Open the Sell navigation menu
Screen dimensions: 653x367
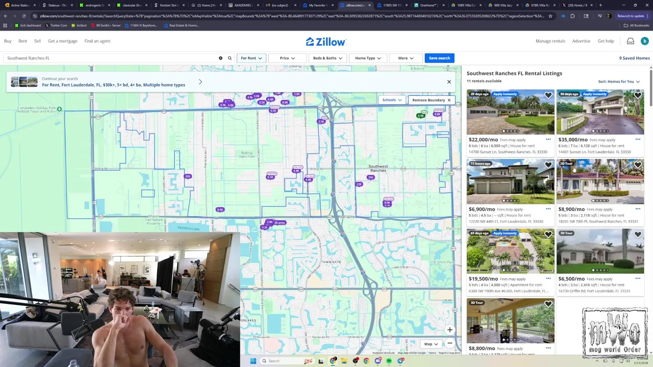click(37, 41)
